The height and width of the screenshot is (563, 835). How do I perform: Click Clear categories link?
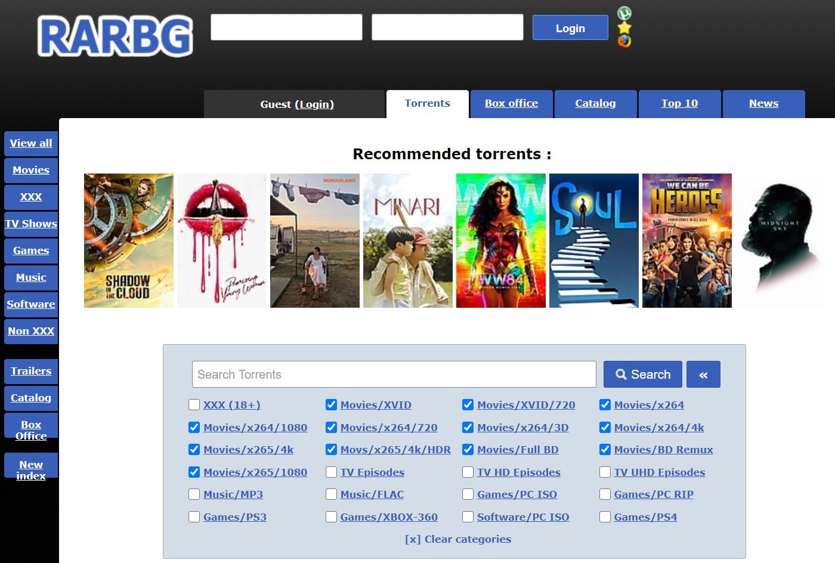point(458,539)
